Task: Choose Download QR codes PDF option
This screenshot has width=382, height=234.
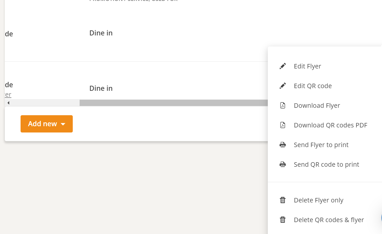Action: coord(330,125)
